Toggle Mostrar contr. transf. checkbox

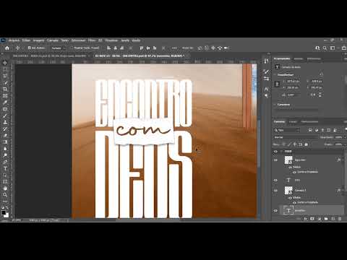click(72, 48)
